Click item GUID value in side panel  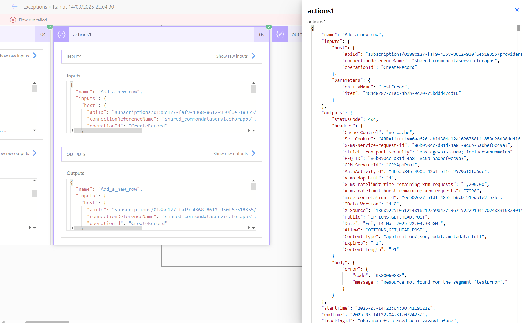pyautogui.click(x=412, y=93)
